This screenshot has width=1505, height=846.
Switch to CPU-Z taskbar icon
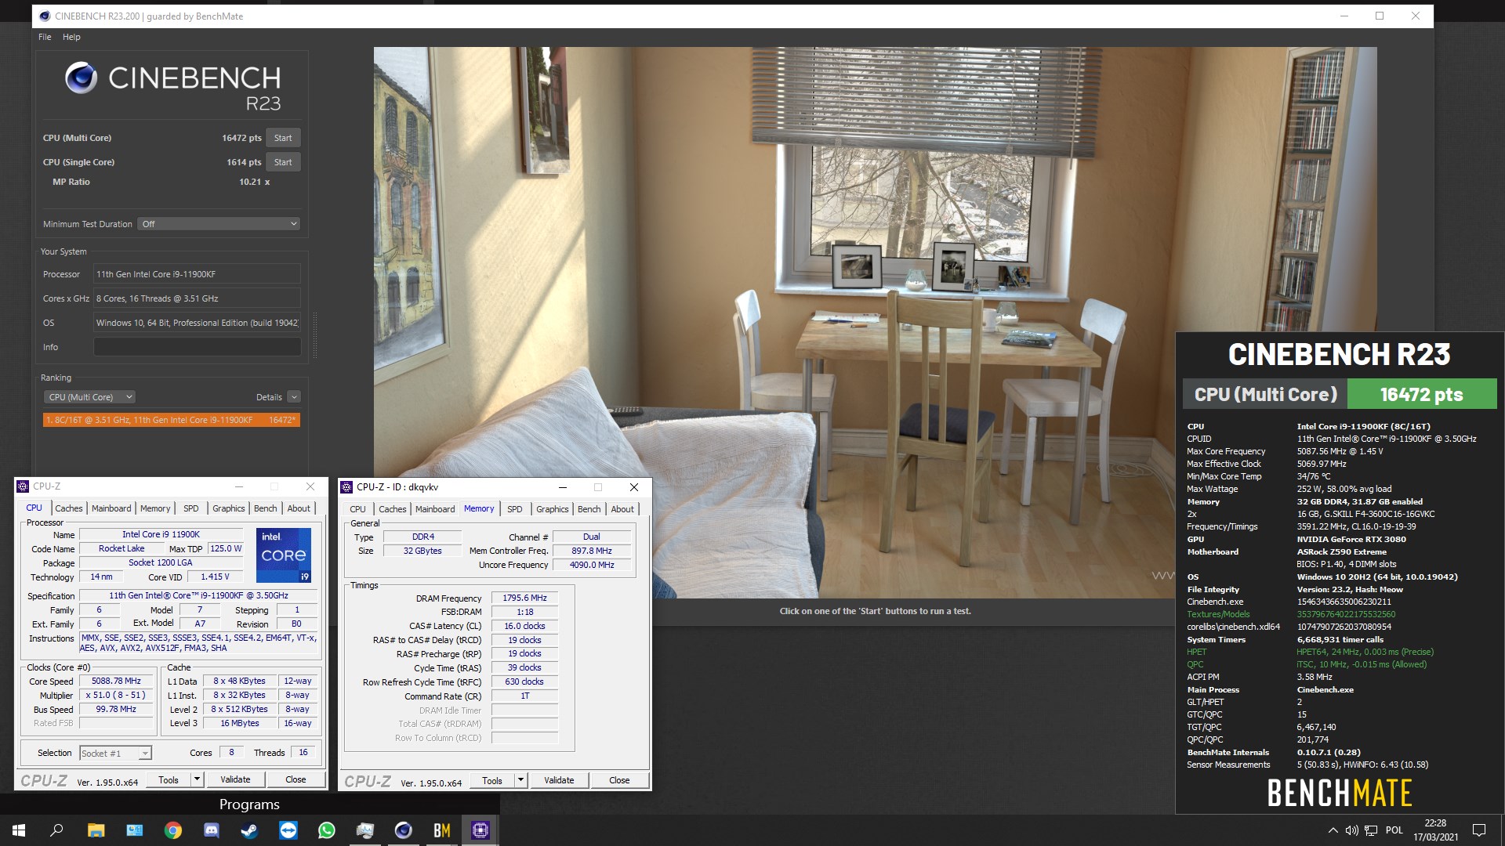coord(480,830)
